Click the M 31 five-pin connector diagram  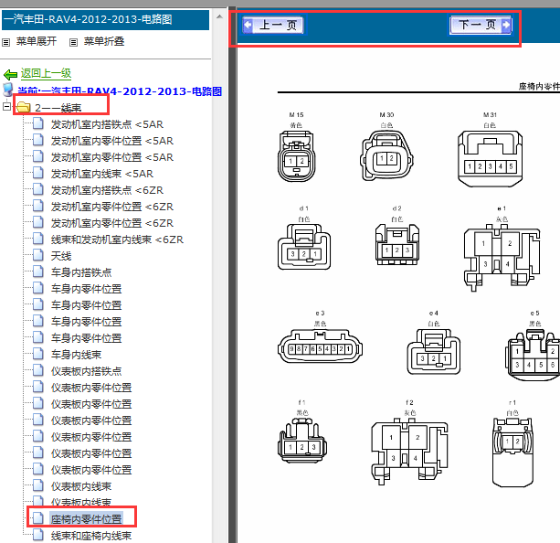(x=490, y=159)
